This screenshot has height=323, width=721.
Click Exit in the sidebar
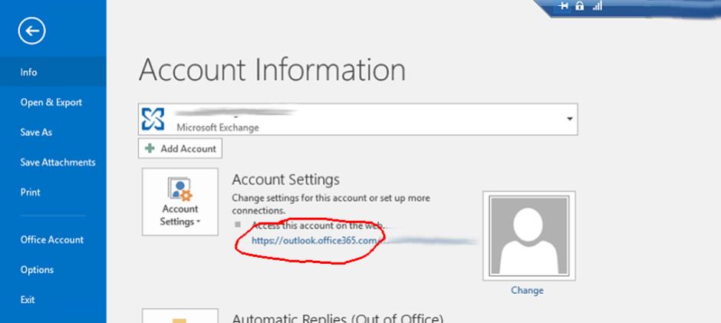[x=28, y=299]
